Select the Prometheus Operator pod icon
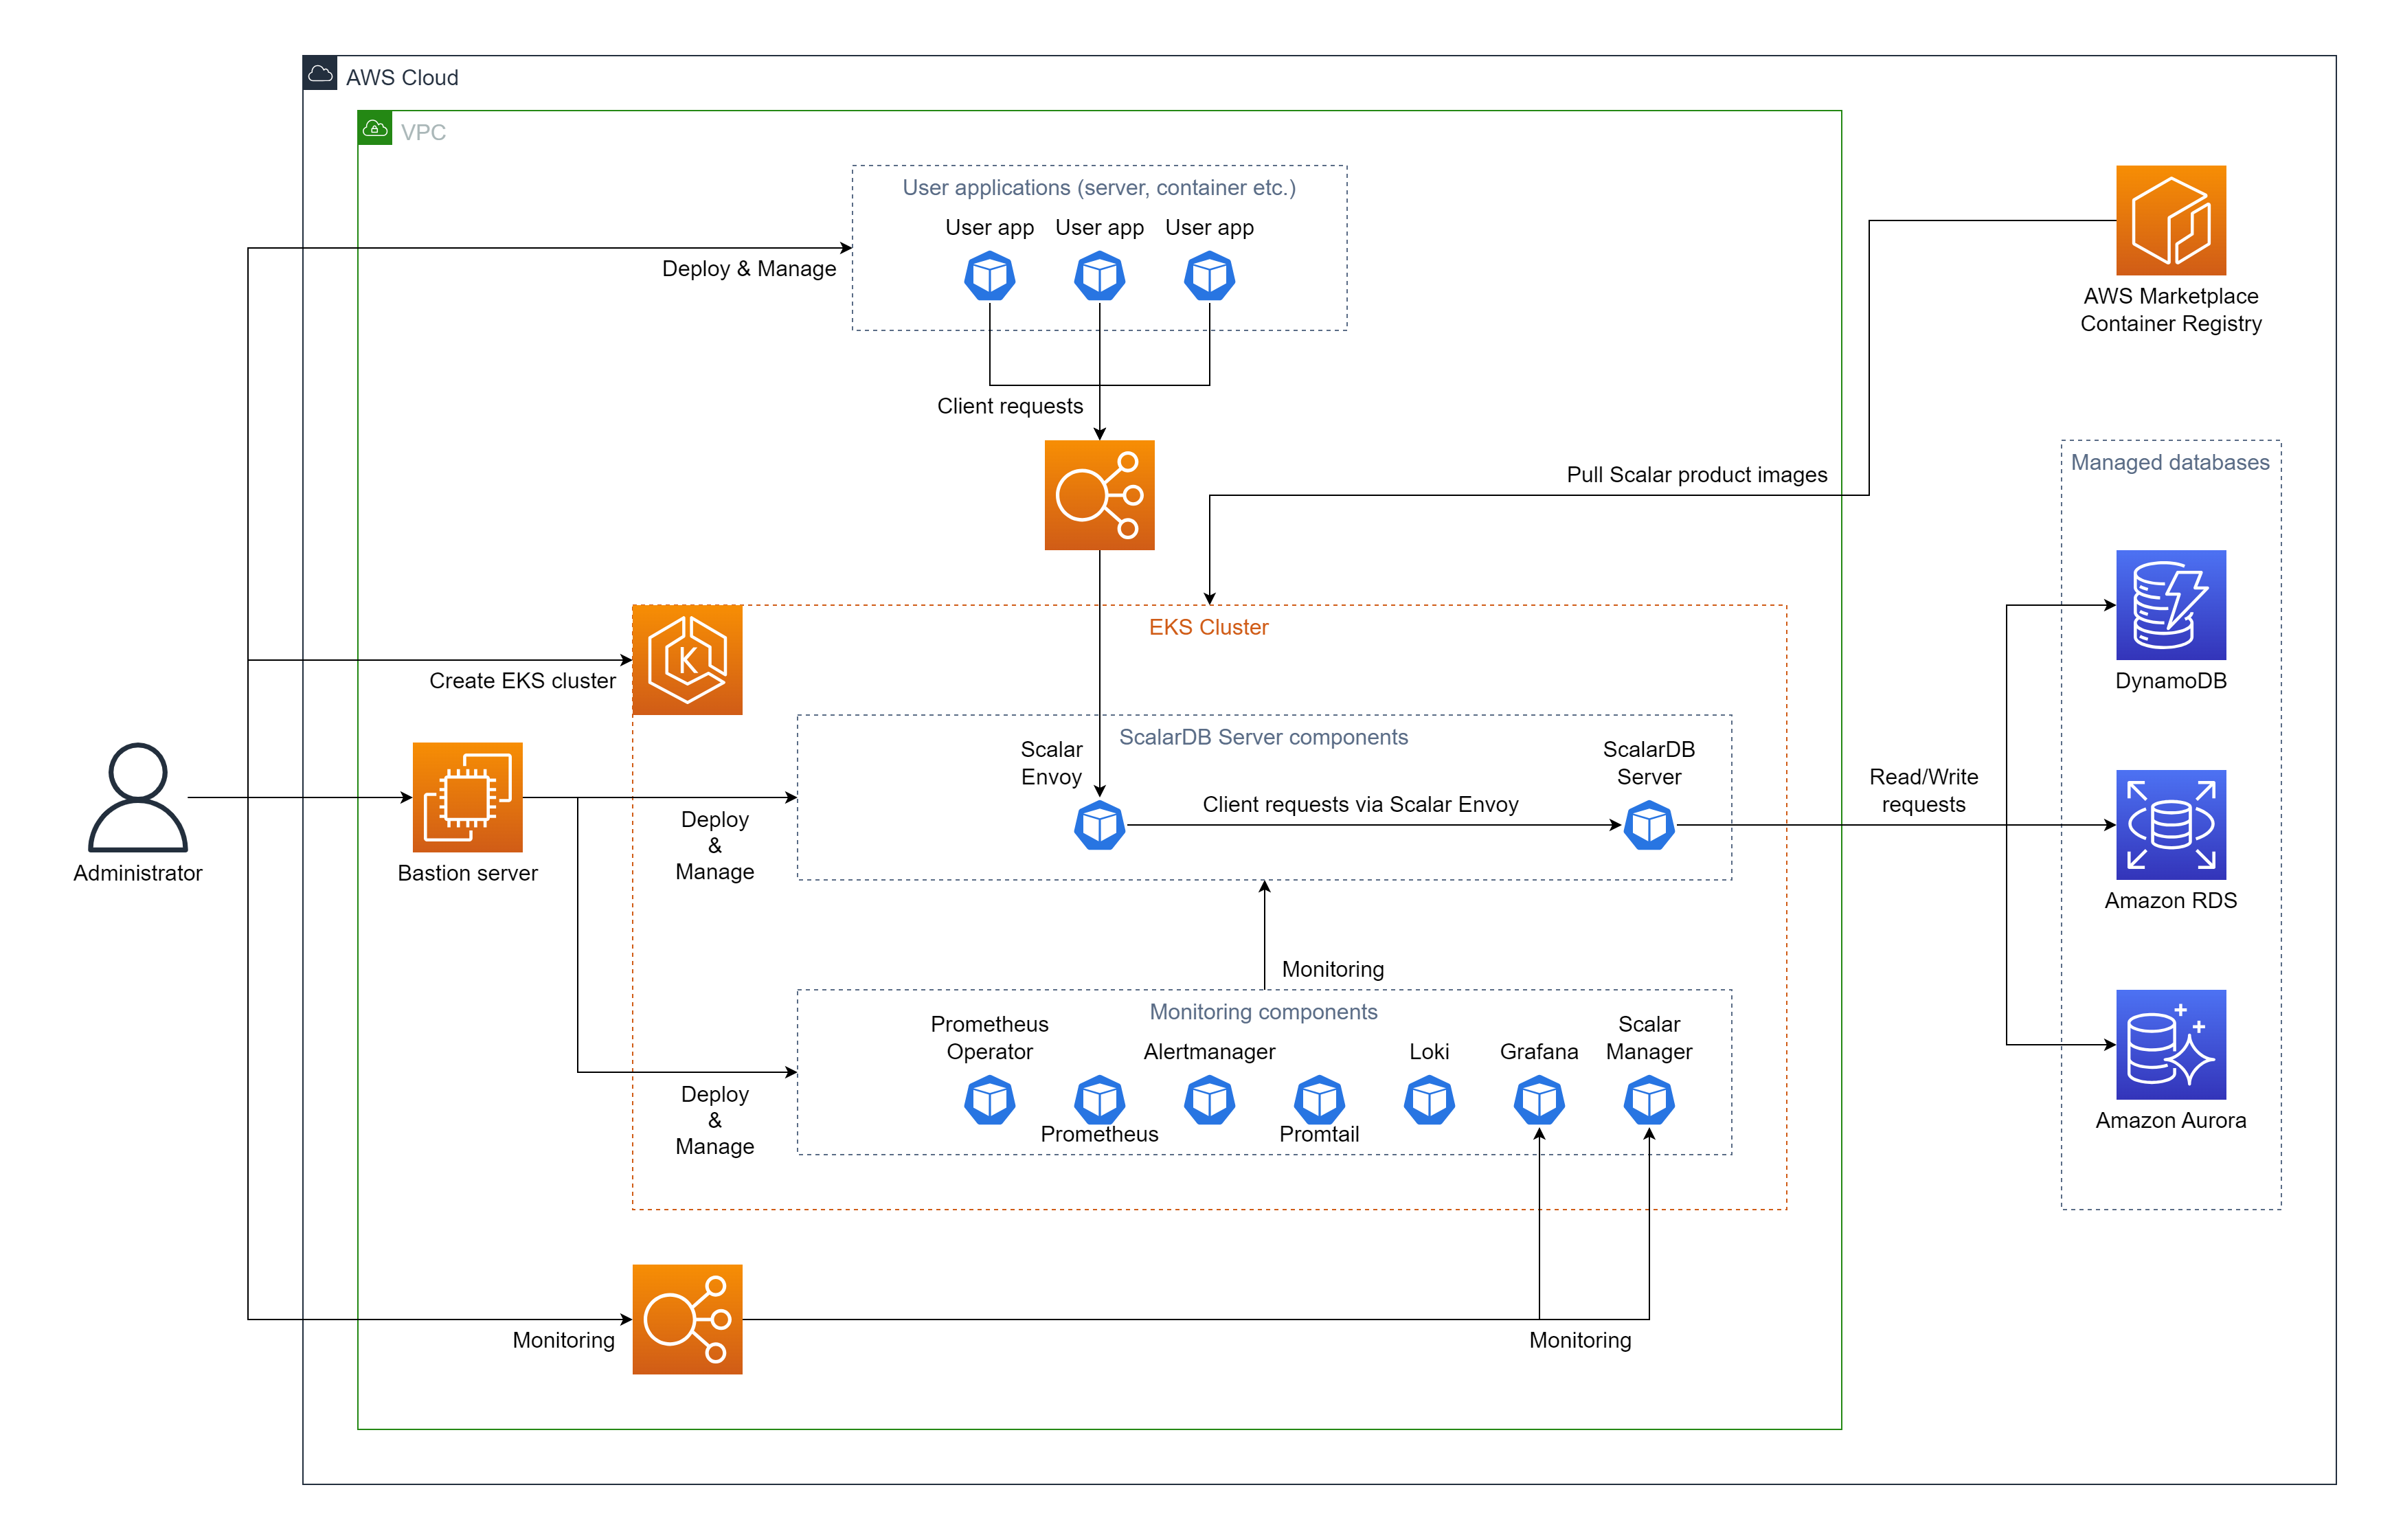The width and height of the screenshot is (2392, 1540). pos(989,1100)
